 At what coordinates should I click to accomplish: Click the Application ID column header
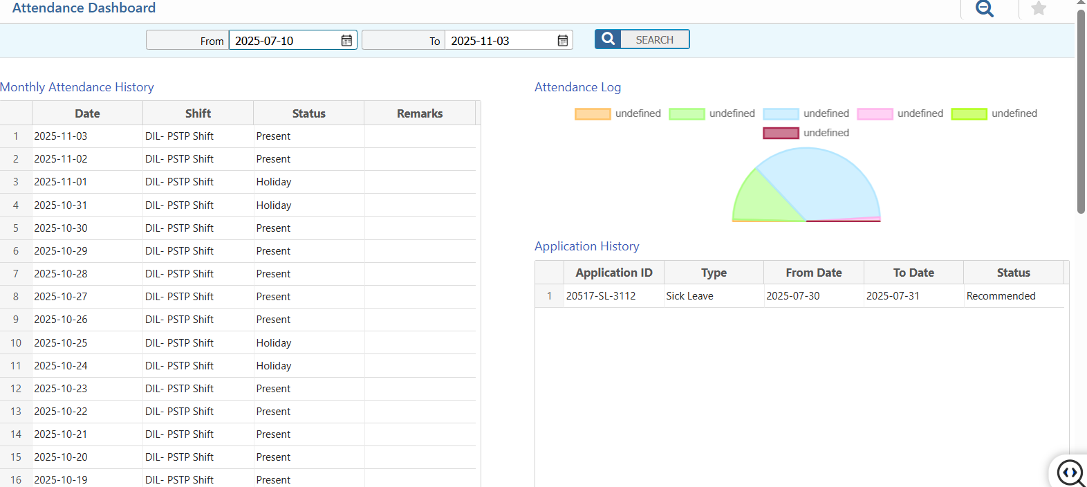coord(613,273)
